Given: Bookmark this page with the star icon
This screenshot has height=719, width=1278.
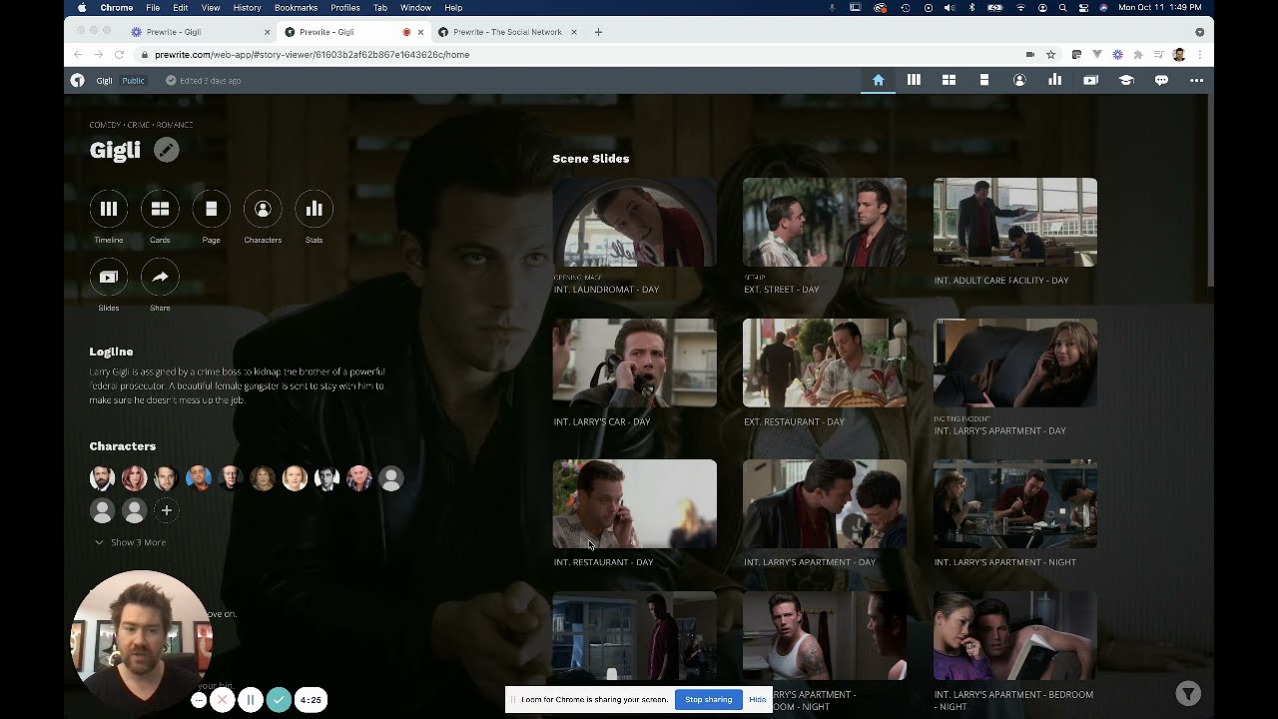Looking at the screenshot, I should click(1051, 55).
